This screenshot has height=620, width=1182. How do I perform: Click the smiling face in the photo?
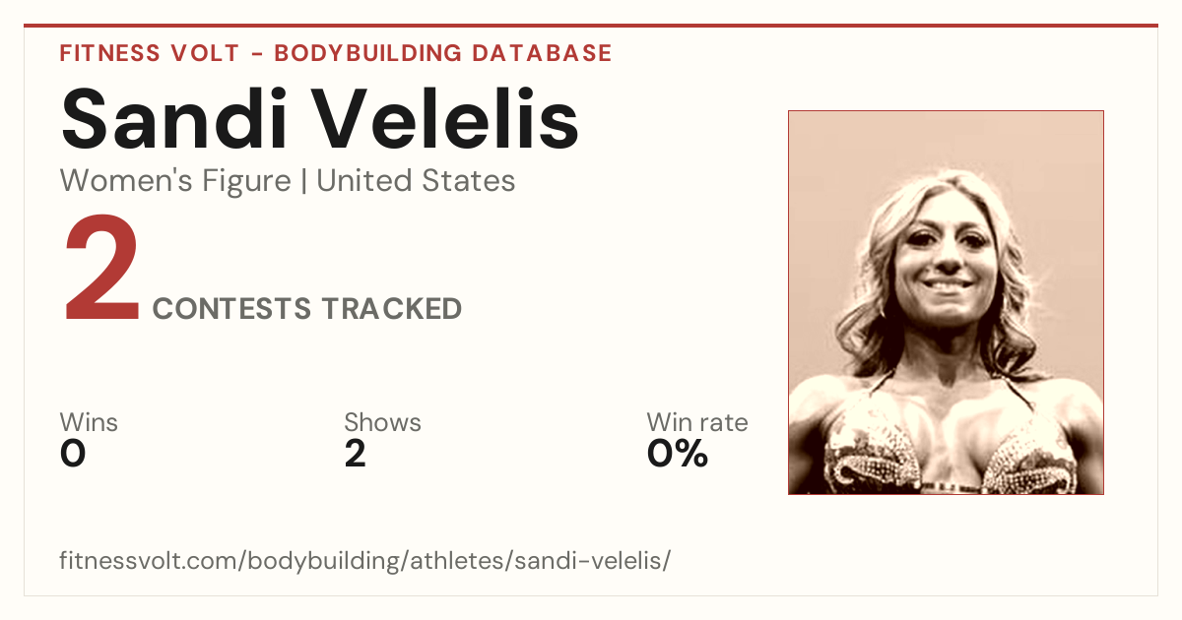943,261
